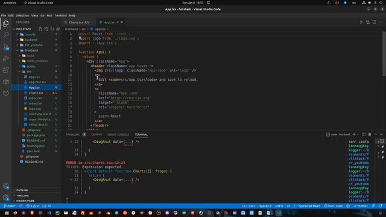The height and width of the screenshot is (217, 386).
Task: Close the App.tsx editor tab
Action: coord(122,22)
